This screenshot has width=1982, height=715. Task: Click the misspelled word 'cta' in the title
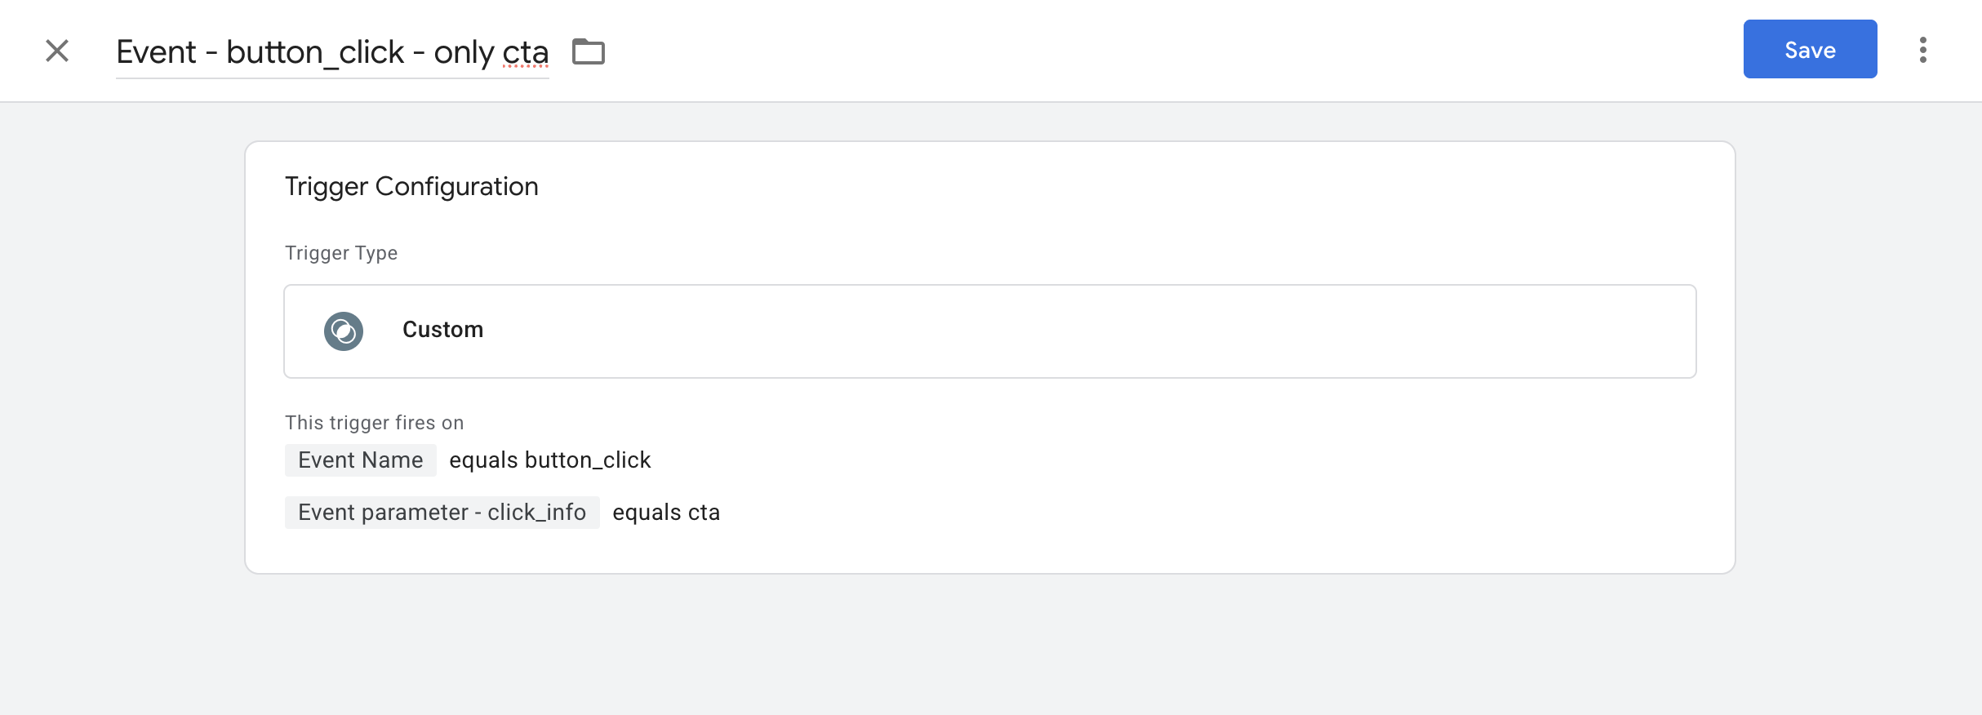(526, 52)
